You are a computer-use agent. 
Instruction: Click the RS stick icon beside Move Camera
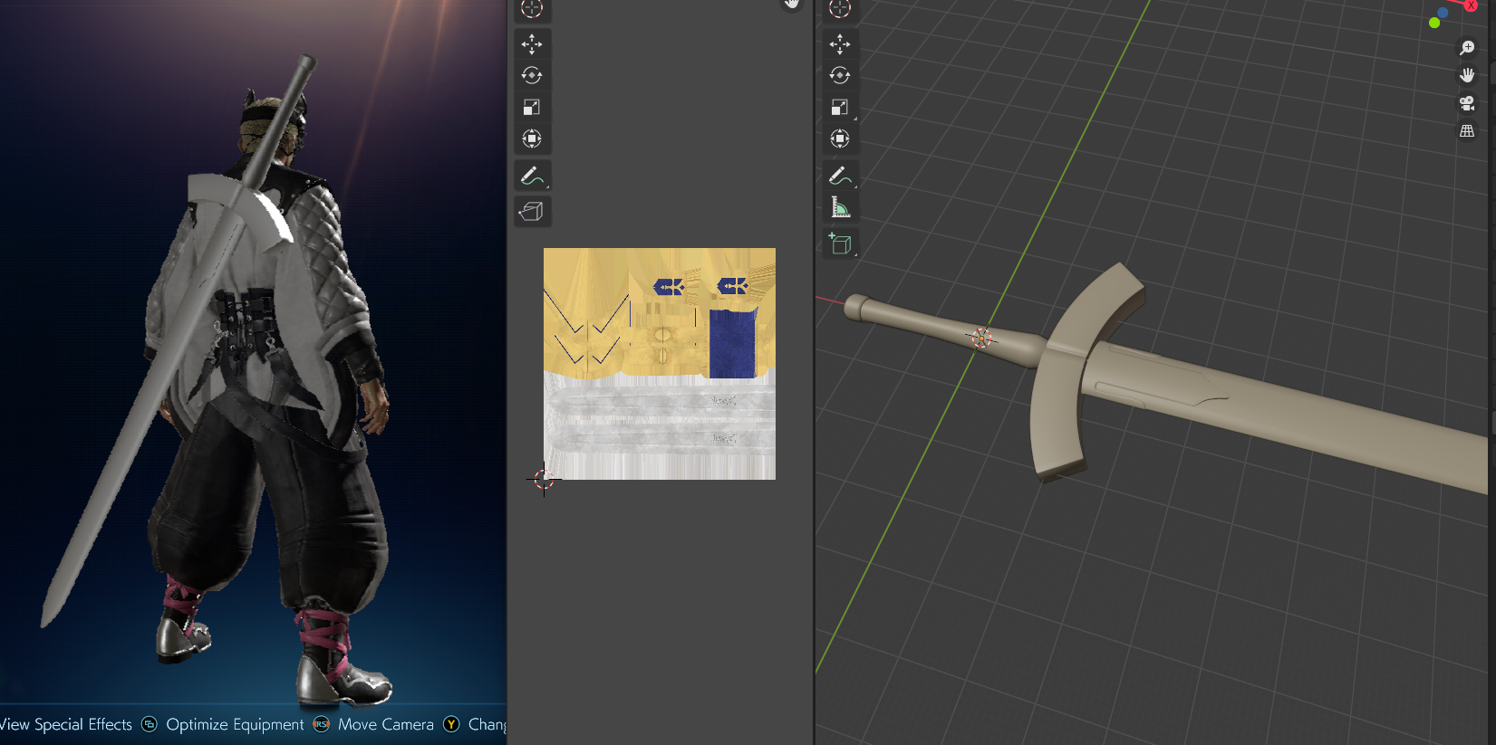(321, 724)
